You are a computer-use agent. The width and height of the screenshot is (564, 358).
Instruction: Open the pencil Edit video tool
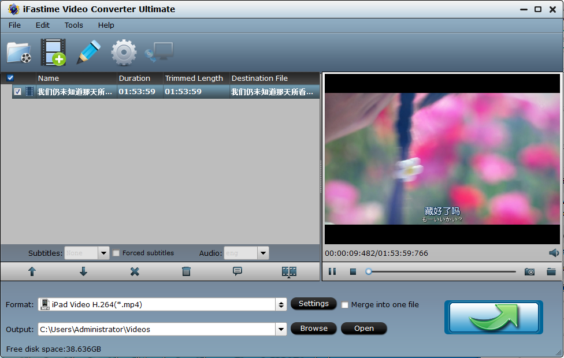[88, 53]
